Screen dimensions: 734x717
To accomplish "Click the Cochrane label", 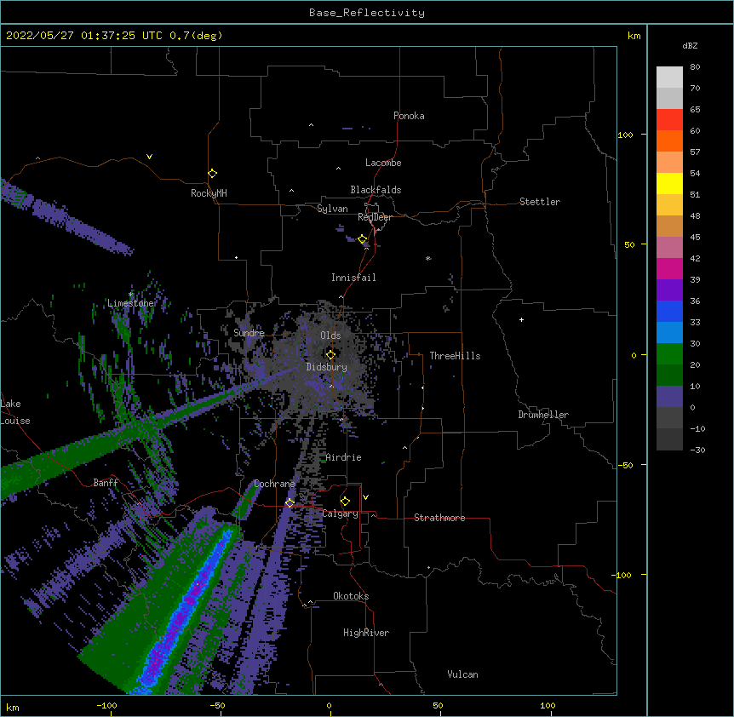I will pos(274,484).
